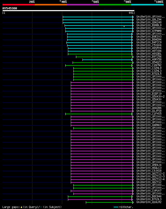This screenshot has width=166, height=209.
Task: Click the green alignment bar for C1FHS5
Action: 99,114
